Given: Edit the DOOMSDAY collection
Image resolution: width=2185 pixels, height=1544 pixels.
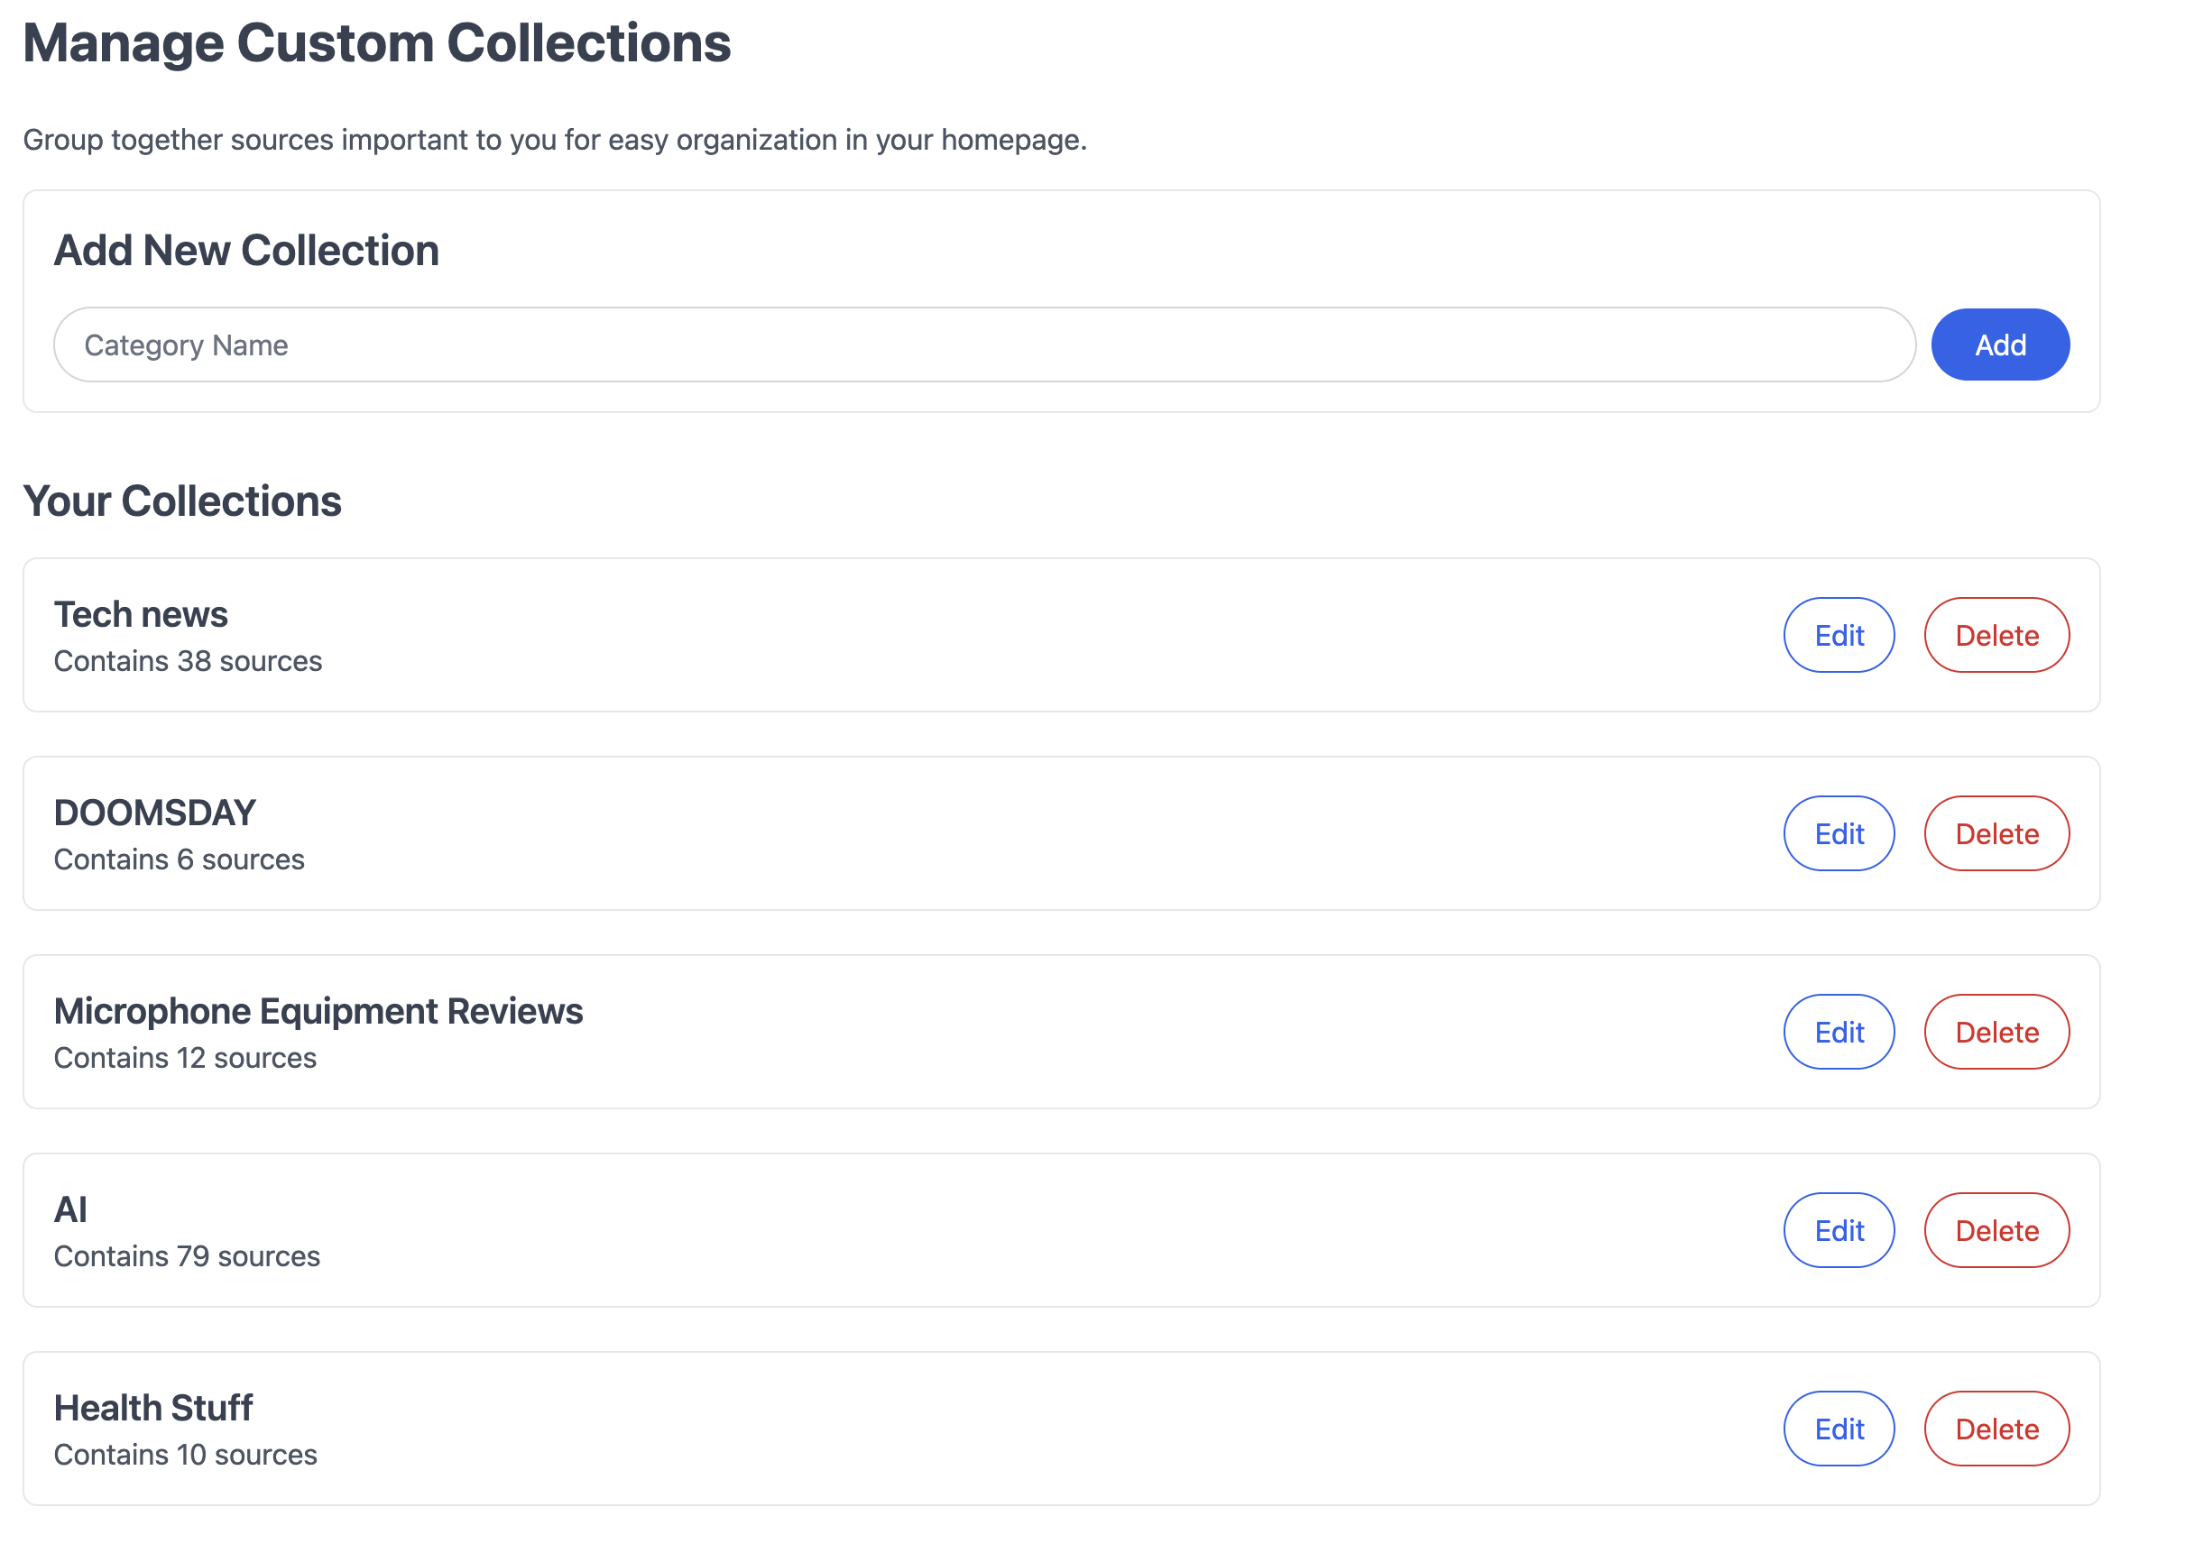Looking at the screenshot, I should 1838,833.
